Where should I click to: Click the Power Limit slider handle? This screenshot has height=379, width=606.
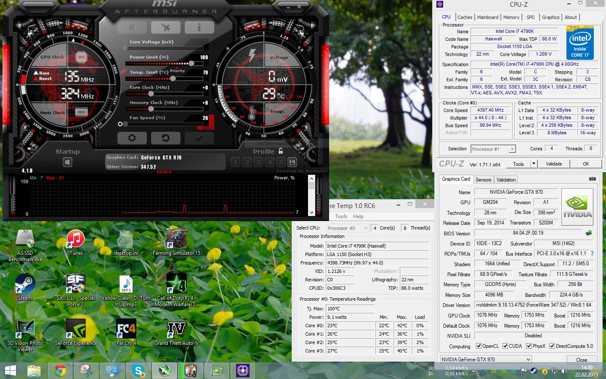[191, 63]
